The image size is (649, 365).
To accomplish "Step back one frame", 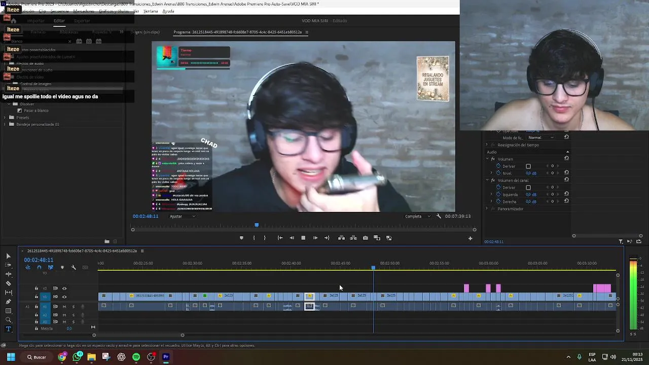I will [292, 238].
